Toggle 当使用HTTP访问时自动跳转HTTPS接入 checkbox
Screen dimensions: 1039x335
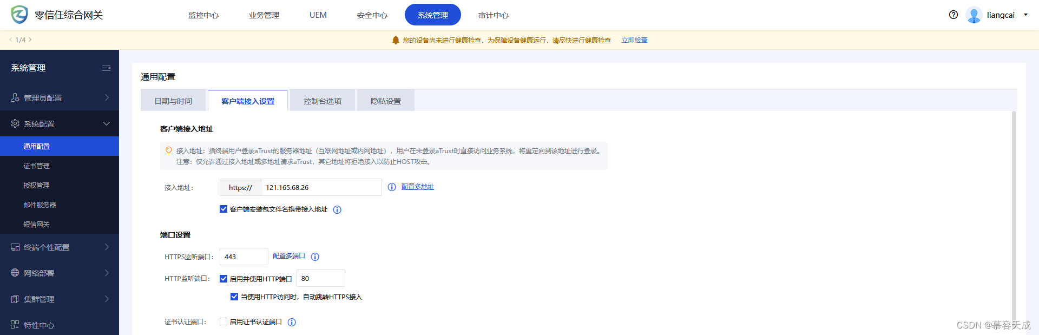point(234,297)
